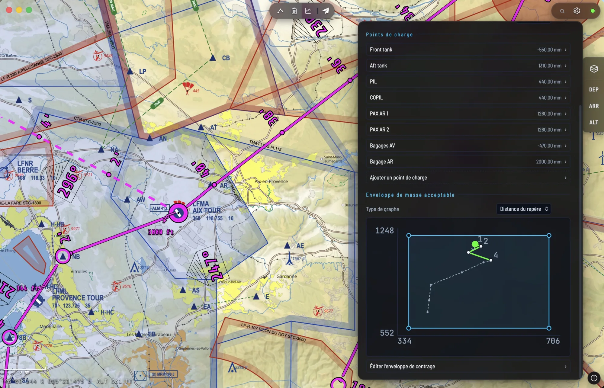The image size is (604, 388).
Task: Expand the Aft tank load point
Action: pos(468,66)
